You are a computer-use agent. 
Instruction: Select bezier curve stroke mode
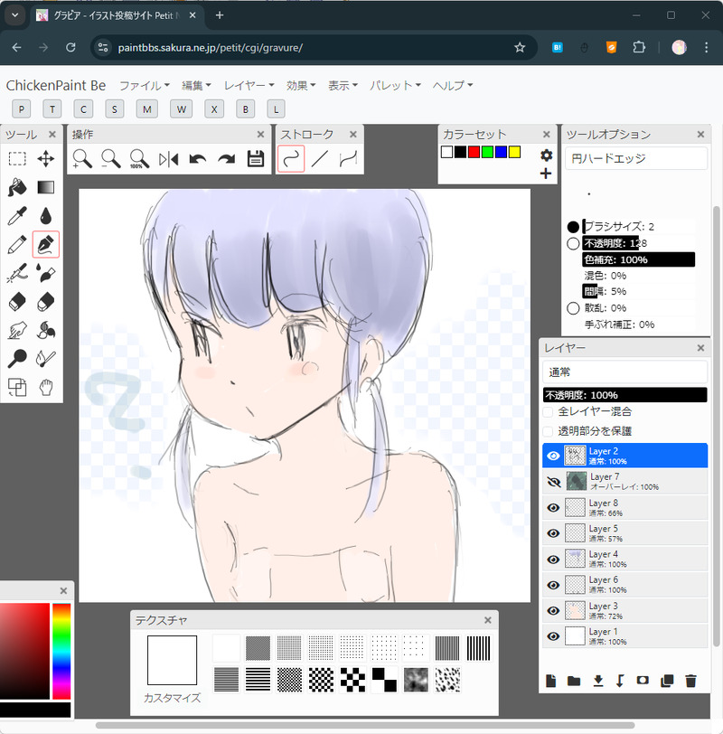pyautogui.click(x=349, y=159)
